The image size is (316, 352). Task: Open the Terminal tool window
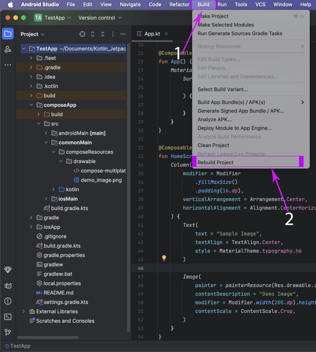point(8,317)
